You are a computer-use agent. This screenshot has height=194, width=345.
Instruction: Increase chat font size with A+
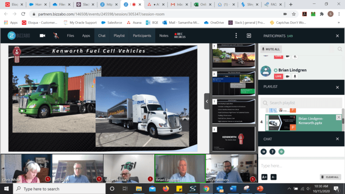pos(264,177)
